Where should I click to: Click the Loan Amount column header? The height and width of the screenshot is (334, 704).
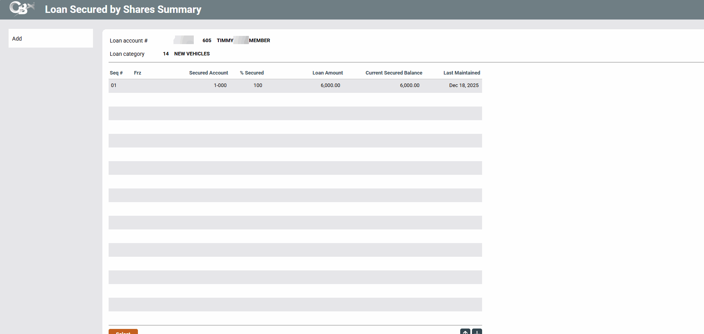tap(327, 73)
